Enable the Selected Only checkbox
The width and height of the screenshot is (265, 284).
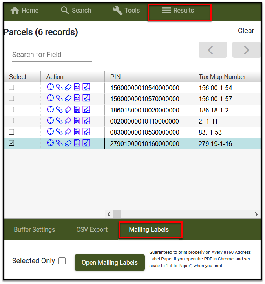click(62, 261)
